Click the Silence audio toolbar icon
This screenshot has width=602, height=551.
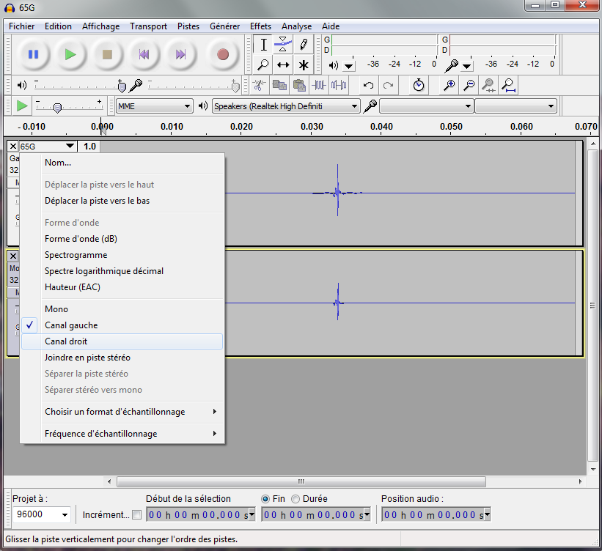click(339, 85)
